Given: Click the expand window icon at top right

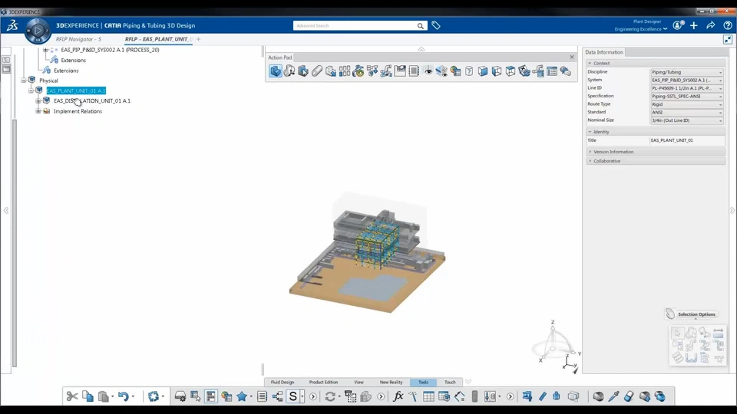Looking at the screenshot, I should click(728, 39).
